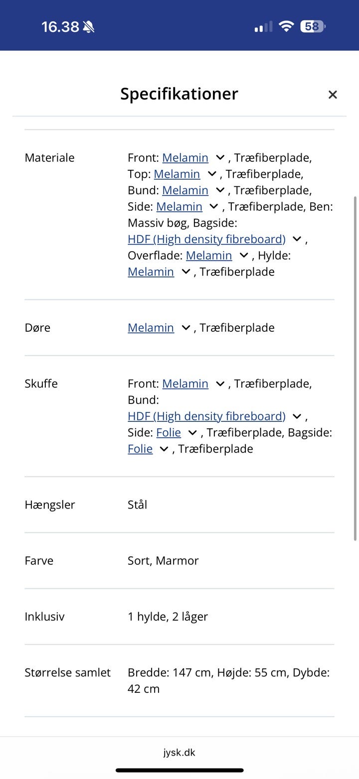Tap the Wi-Fi status icon
This screenshot has height=779, width=359.
(x=286, y=26)
